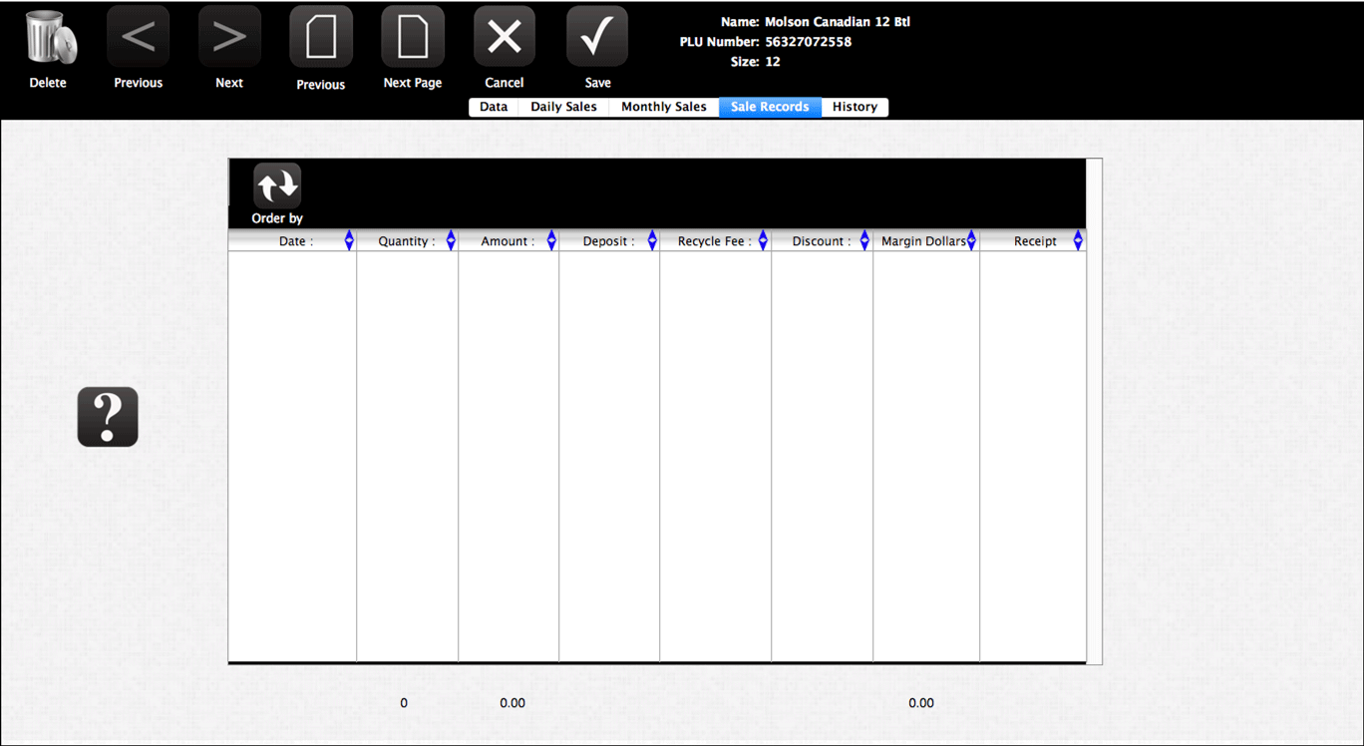1364x746 pixels.
Task: Sort by Quantity column arrow
Action: pos(451,241)
